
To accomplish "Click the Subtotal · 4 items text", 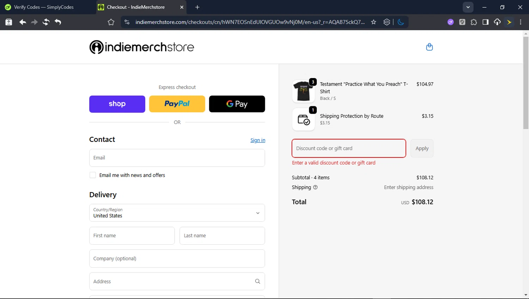I will [x=311, y=178].
